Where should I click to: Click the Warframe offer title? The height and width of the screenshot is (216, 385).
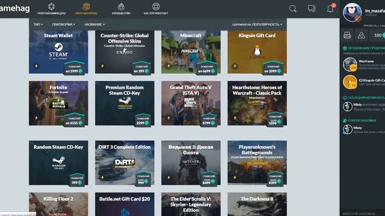366,61
